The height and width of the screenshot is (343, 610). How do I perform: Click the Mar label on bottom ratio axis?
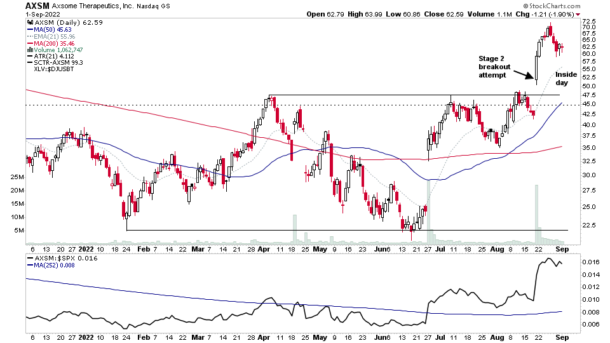pos(198,337)
